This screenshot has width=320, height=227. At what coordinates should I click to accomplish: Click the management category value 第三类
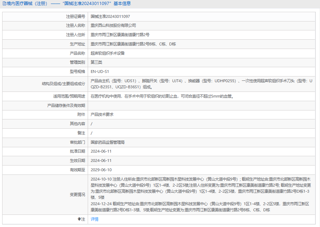coord(96,62)
